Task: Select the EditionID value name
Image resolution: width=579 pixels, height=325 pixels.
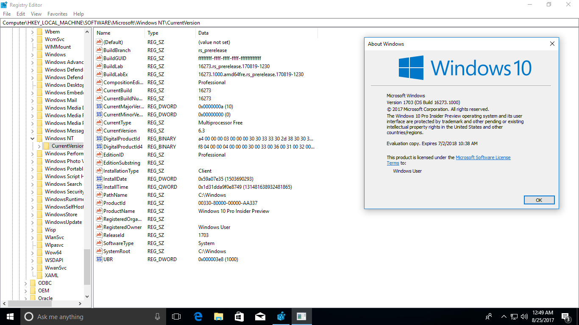Action: pyautogui.click(x=114, y=154)
